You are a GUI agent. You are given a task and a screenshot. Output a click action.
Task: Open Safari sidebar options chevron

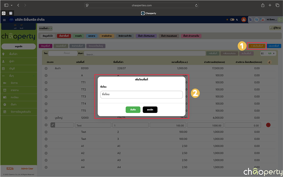coord(12,5)
